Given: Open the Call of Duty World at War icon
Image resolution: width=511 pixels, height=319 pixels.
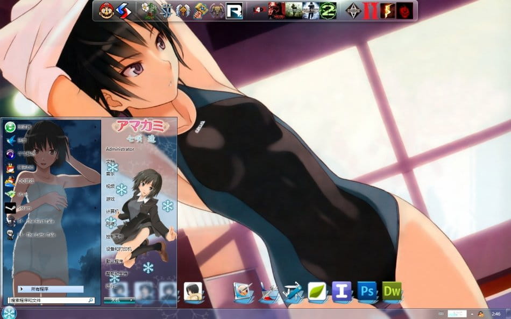Looking at the screenshot, I should tap(310, 11).
